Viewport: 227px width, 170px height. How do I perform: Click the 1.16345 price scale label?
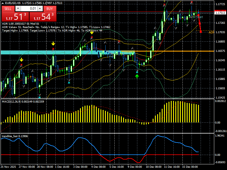pyautogui.click(x=220, y=60)
